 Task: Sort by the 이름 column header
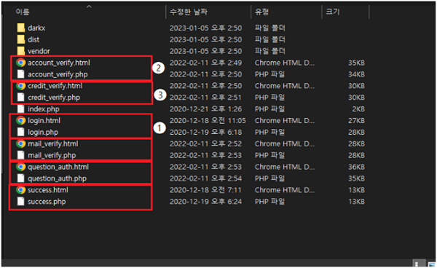pos(23,12)
